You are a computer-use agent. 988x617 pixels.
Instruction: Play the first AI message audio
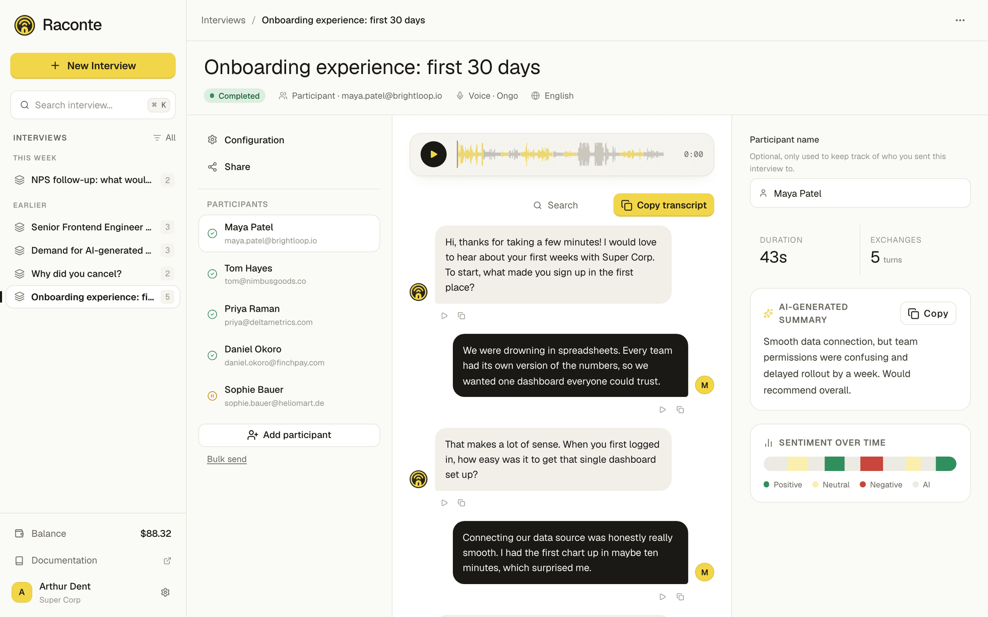point(445,316)
